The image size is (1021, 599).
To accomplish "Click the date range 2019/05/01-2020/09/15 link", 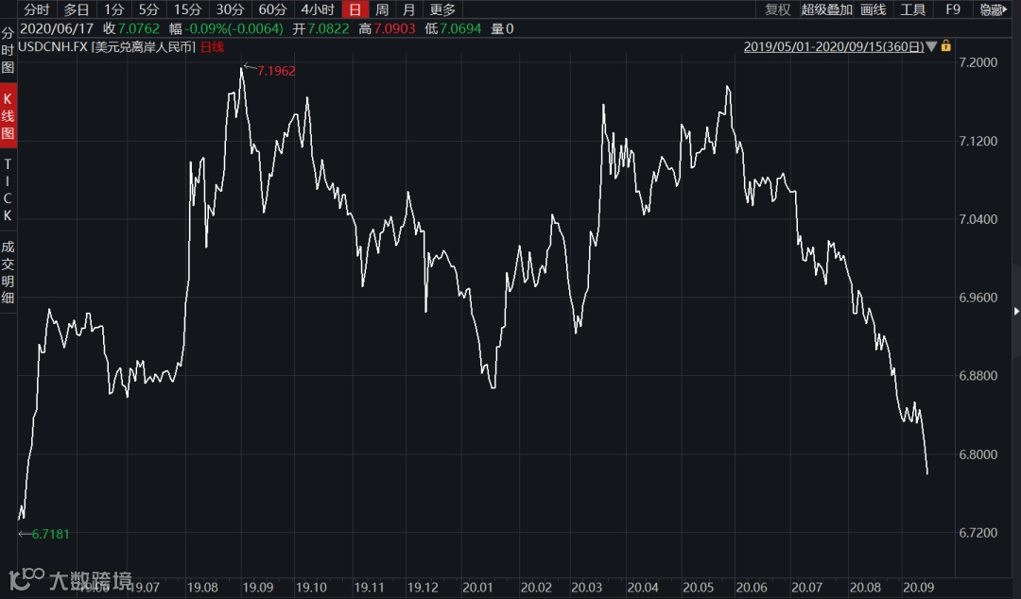I will 834,47.
